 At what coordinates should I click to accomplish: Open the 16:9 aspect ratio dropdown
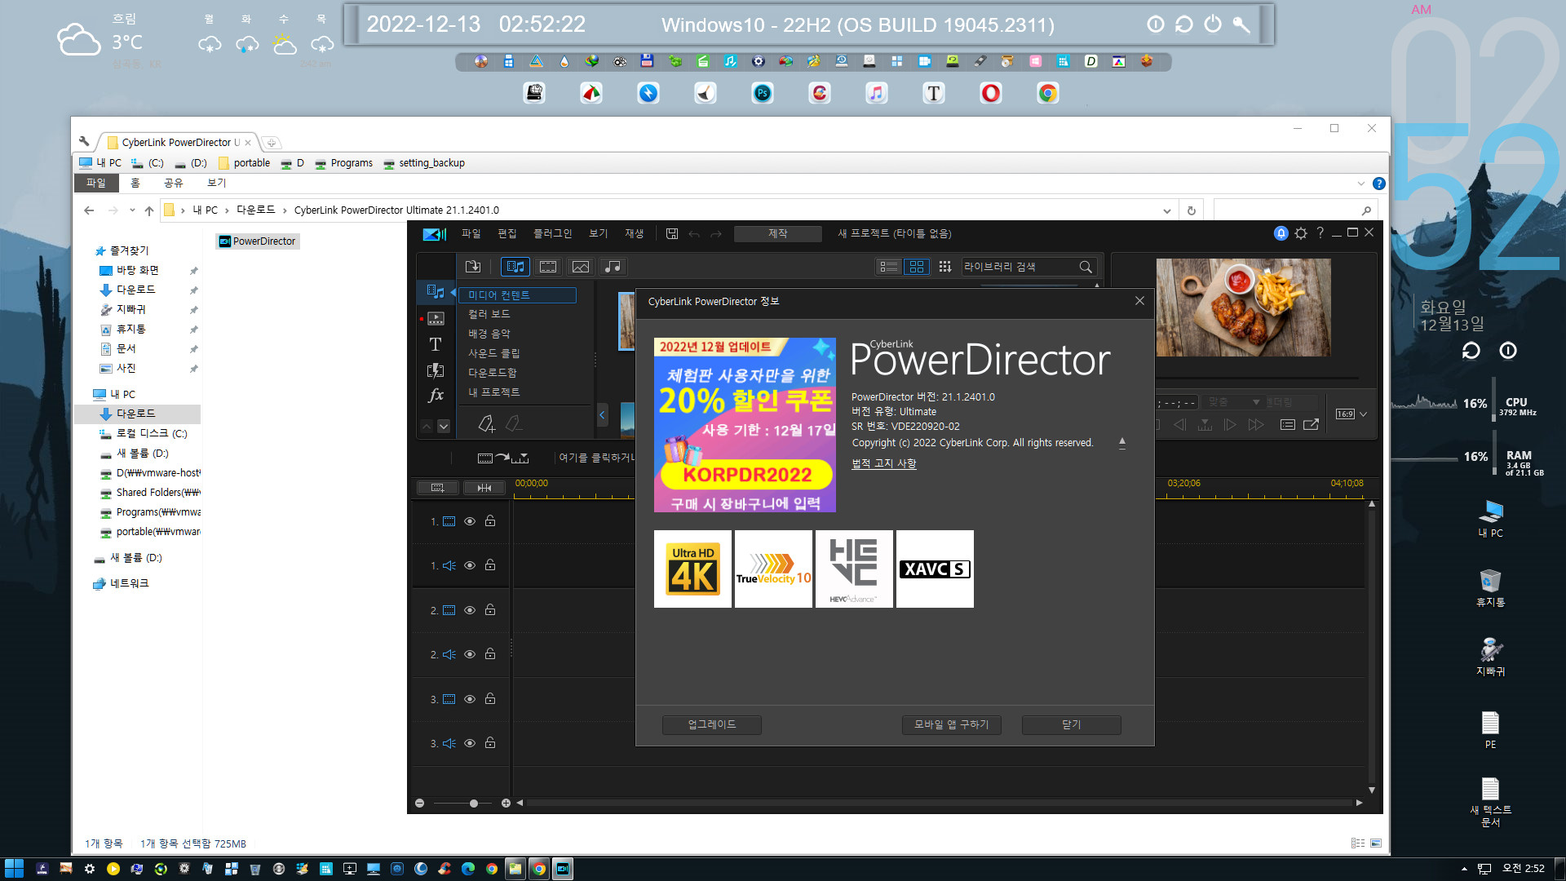1351,414
